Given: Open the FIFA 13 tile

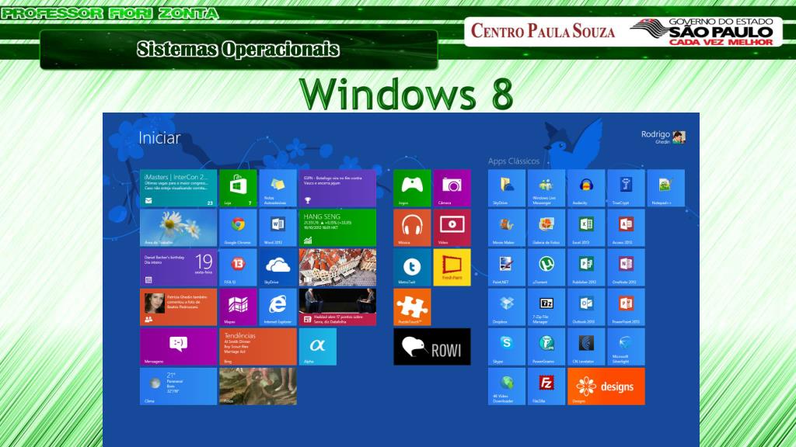Looking at the screenshot, I should point(238,267).
